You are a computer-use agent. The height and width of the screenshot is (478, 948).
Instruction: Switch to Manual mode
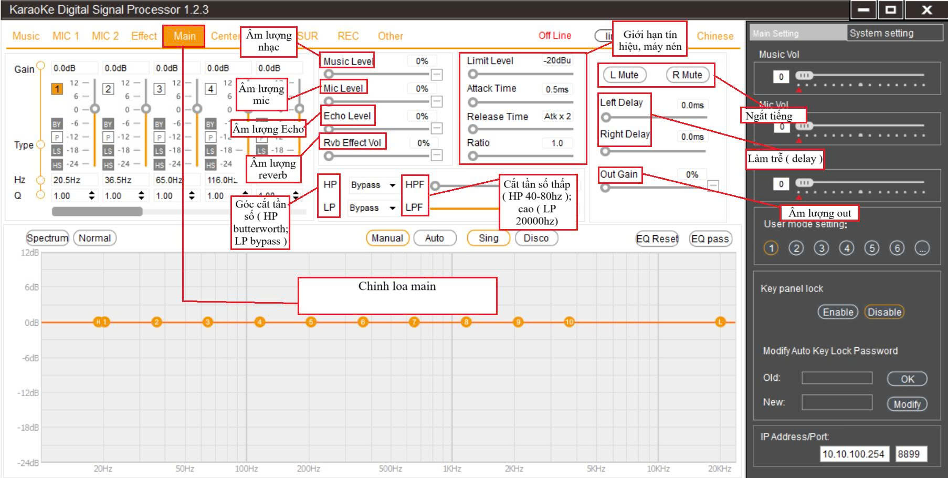[387, 238]
